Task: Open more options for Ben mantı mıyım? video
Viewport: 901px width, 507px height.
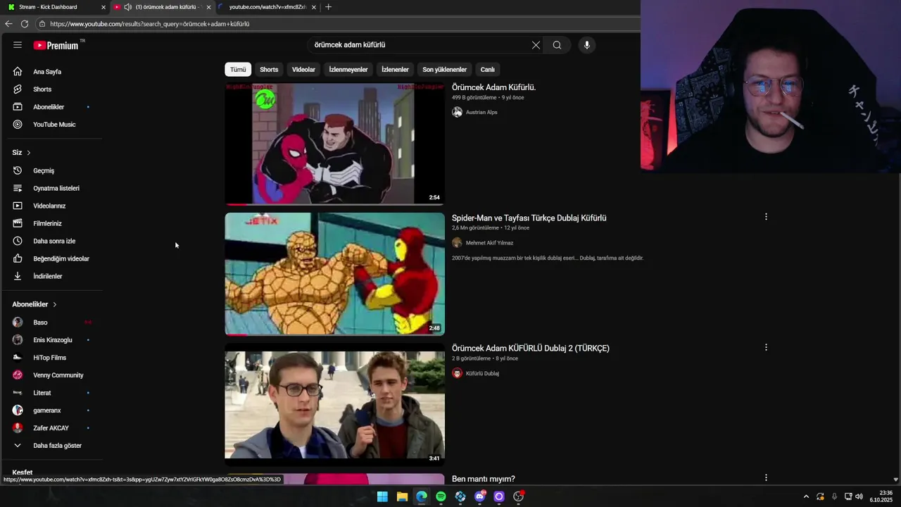Action: coord(766,477)
